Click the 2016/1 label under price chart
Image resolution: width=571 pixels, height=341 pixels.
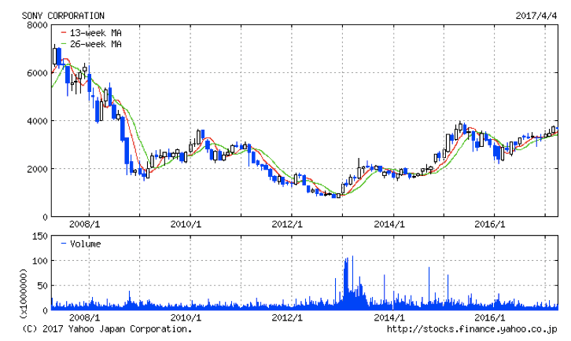(491, 224)
